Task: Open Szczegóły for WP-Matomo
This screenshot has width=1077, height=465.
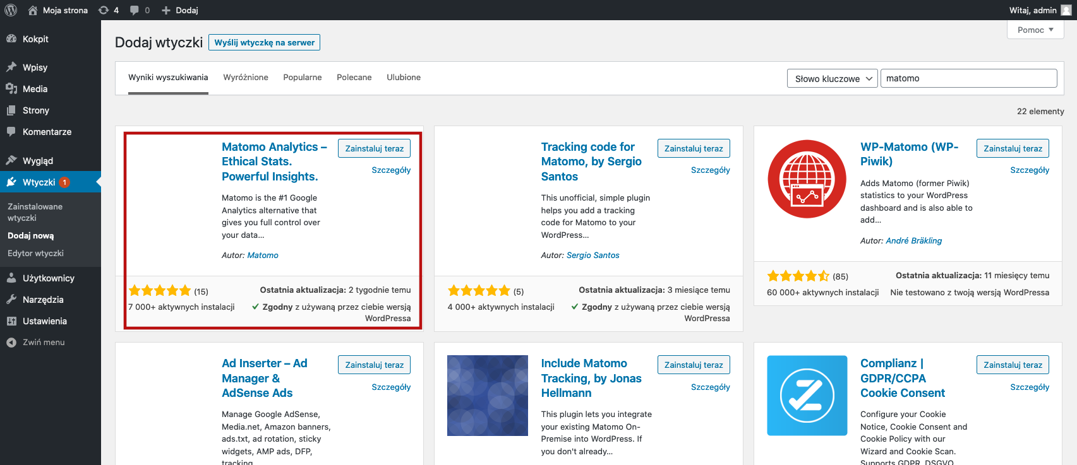Action: pos(1030,170)
